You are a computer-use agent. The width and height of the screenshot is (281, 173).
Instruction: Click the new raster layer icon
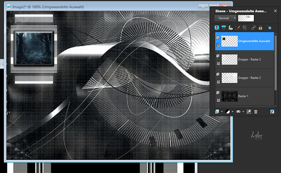(x=217, y=111)
